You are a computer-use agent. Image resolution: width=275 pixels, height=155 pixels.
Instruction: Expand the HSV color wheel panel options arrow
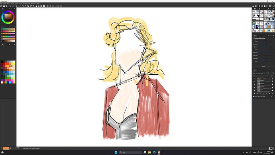point(14,9)
